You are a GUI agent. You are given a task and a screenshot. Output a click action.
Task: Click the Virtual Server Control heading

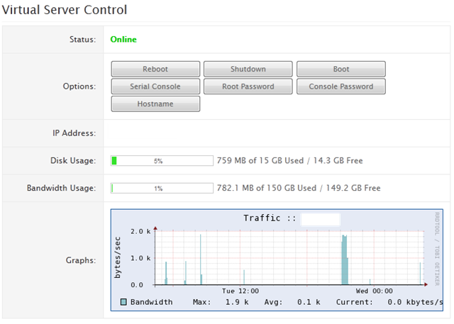(65, 10)
